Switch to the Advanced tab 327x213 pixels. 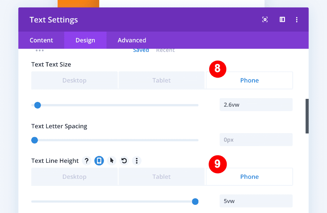coord(132,40)
